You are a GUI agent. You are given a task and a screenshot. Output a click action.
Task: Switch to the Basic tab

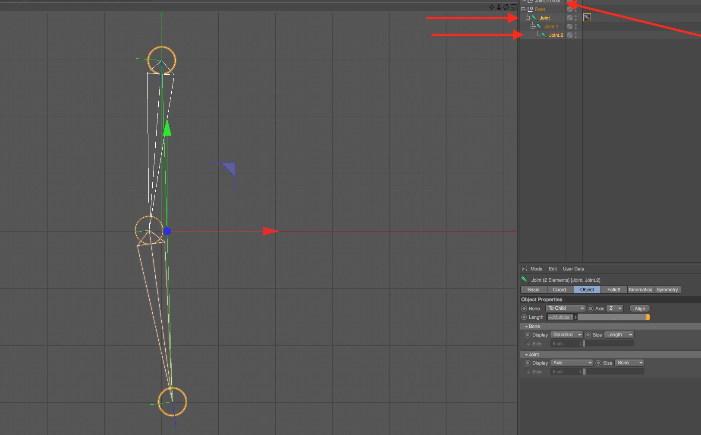(534, 290)
